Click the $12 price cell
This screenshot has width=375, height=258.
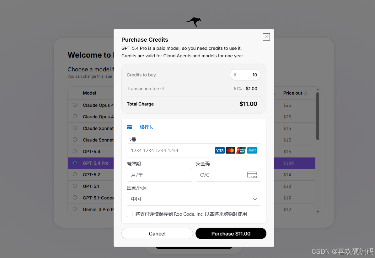(287, 209)
